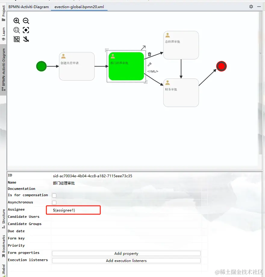The height and width of the screenshot is (277, 265).
Task: Reset diagram zoom to actual size
Action: click(17, 30)
